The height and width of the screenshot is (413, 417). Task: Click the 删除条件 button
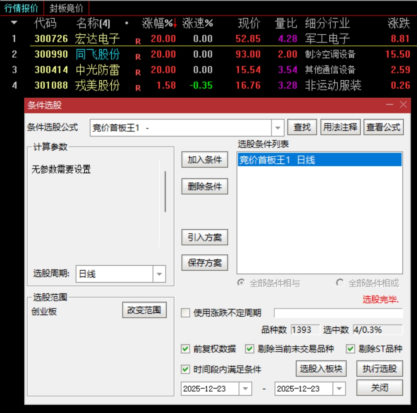click(204, 186)
